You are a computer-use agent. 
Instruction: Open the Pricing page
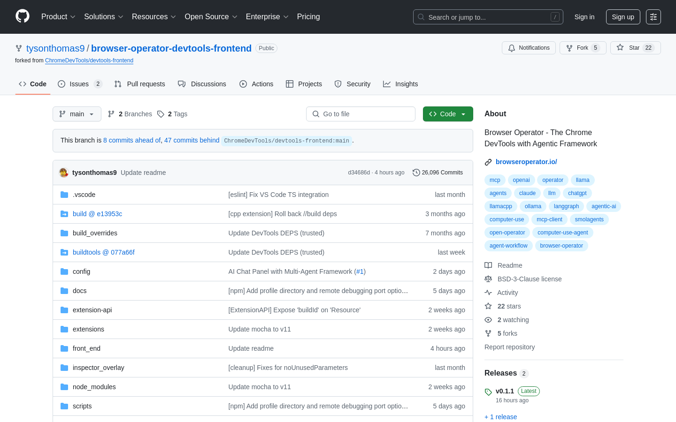[308, 17]
